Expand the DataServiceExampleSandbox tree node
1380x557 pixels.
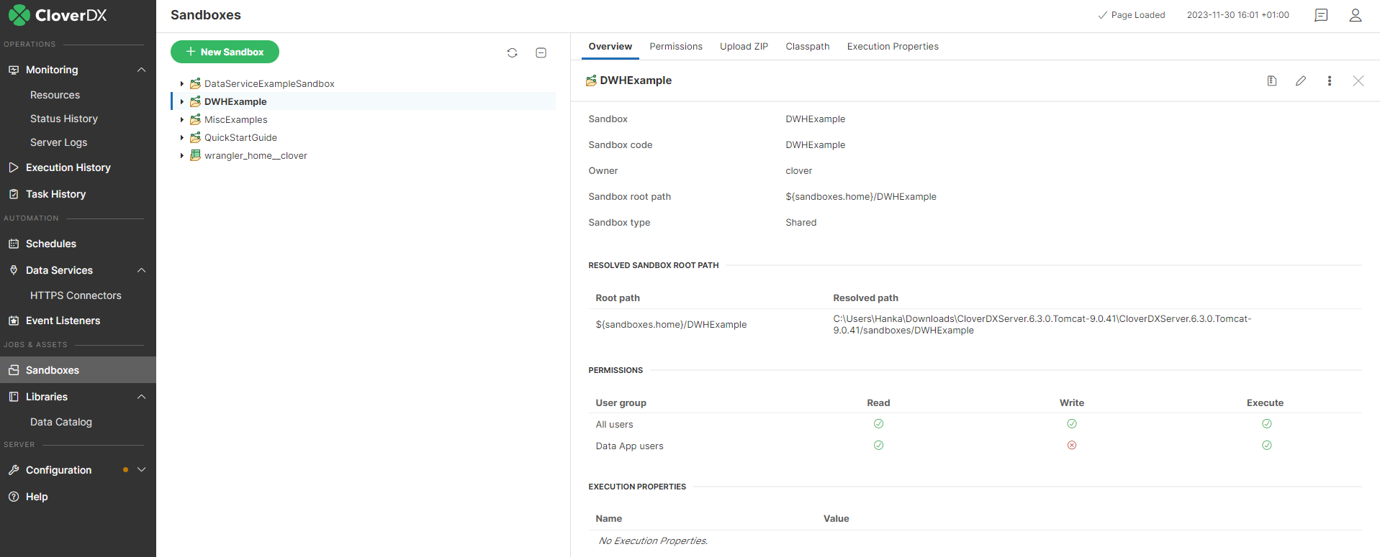182,84
